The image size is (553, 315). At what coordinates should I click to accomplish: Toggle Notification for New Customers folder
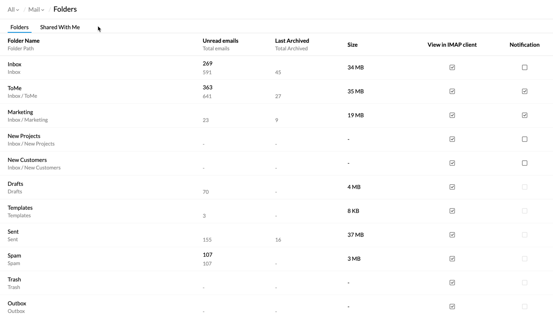(524, 163)
